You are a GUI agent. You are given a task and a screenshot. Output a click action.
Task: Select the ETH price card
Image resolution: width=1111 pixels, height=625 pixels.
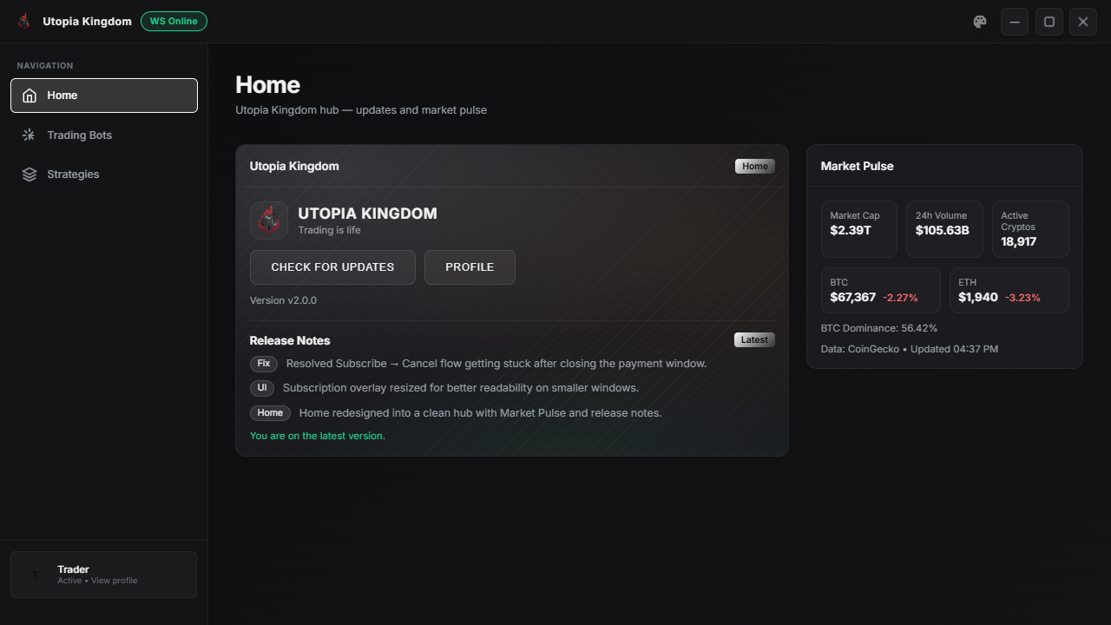point(1009,290)
